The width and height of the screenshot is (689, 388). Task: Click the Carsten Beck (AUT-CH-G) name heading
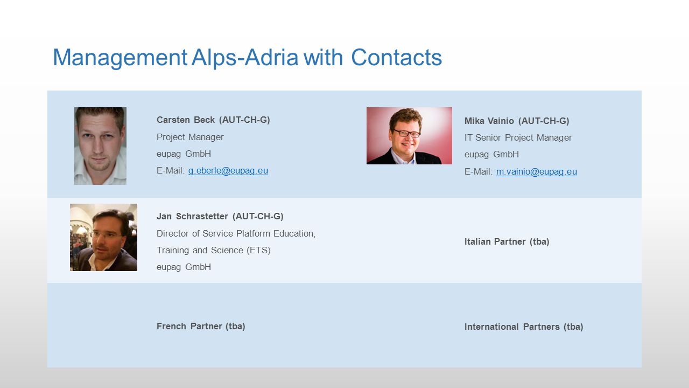coord(213,120)
